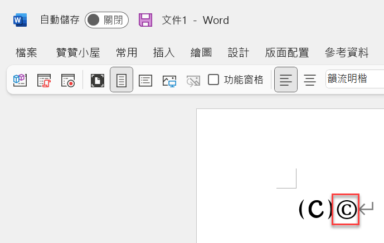Enable the 功能窗格 navigation pane checkbox
This screenshot has width=384, height=243.
coord(213,80)
